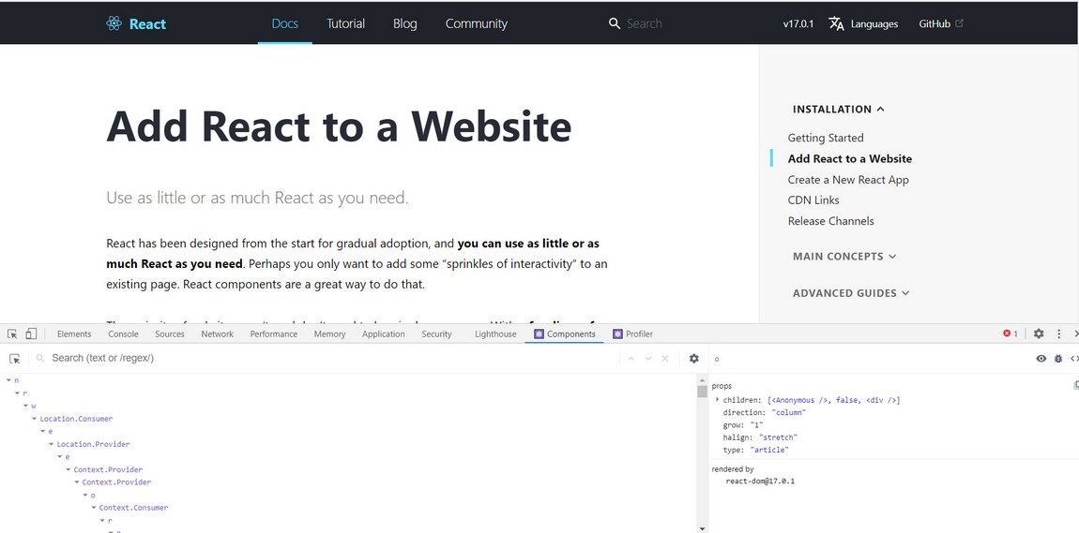Switch to the React Profiler tab
This screenshot has height=533, width=1079.
(x=633, y=333)
